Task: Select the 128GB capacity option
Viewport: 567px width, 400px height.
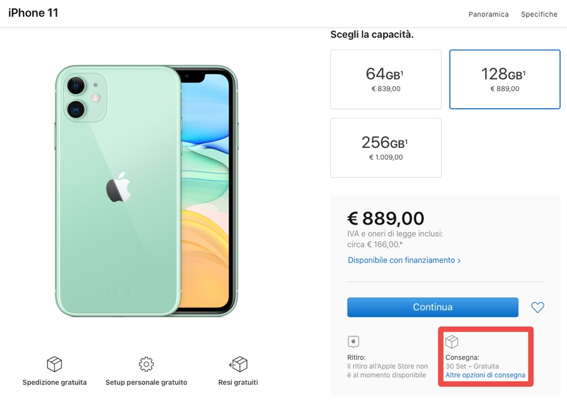Action: tap(505, 79)
